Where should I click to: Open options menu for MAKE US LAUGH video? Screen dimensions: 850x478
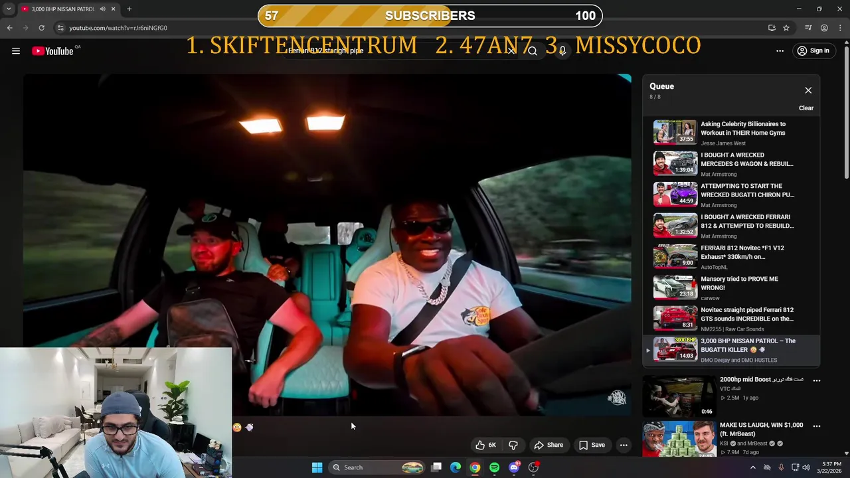coord(817,426)
